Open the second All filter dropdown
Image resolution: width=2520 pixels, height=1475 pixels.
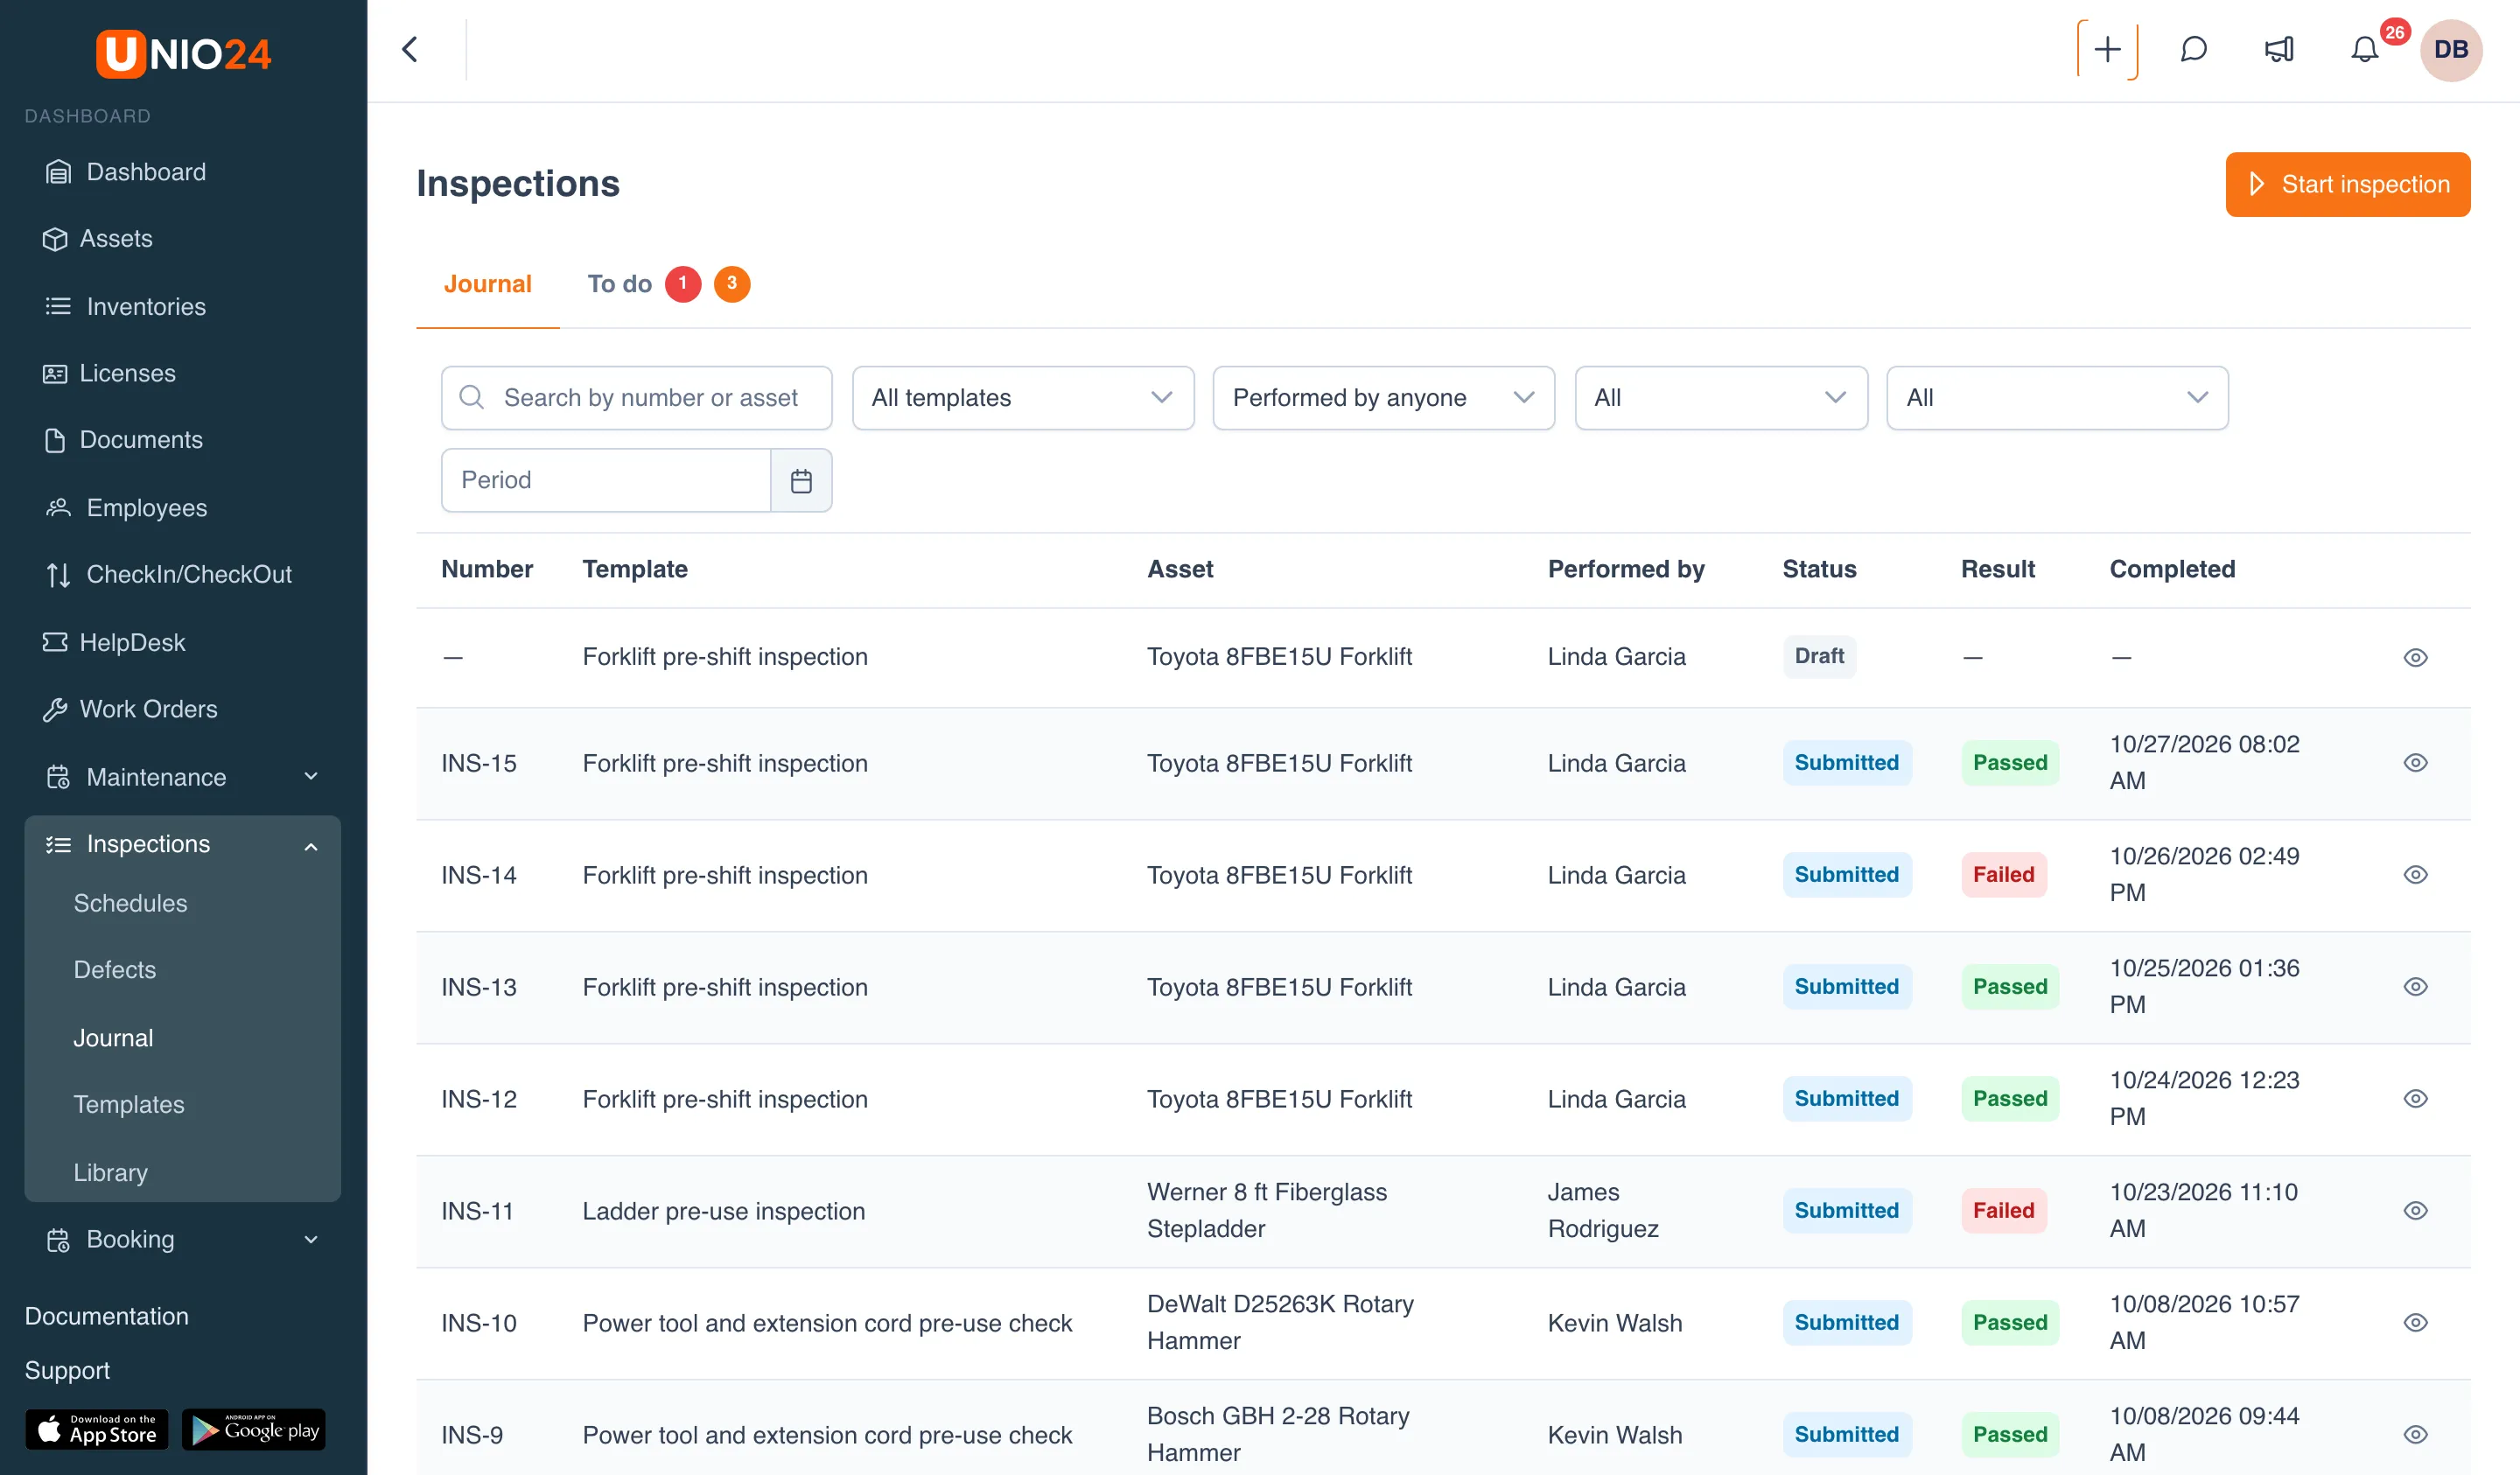(x=2057, y=398)
